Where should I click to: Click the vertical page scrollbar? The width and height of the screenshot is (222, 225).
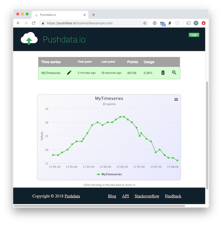[207, 135]
